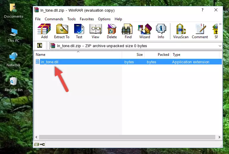
Task: Open the Favorites menu
Action: [87, 19]
